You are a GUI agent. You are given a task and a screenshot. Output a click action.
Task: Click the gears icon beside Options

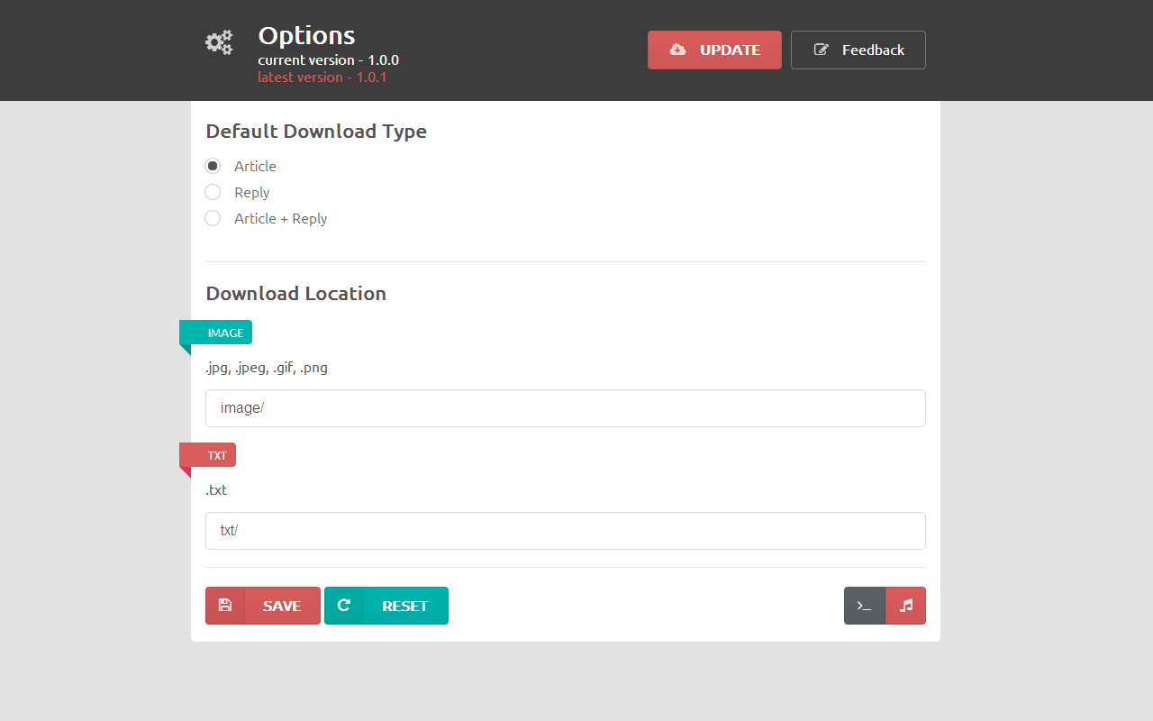(219, 42)
